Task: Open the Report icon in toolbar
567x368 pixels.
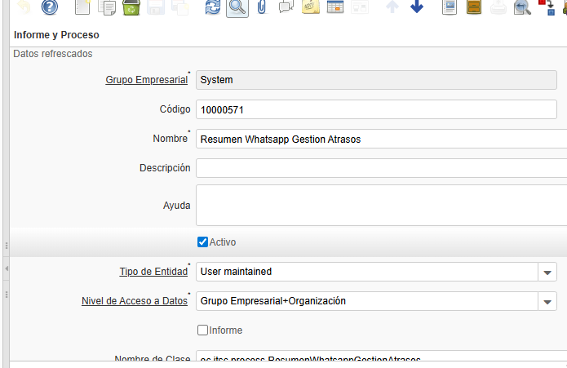Action: pyautogui.click(x=449, y=8)
